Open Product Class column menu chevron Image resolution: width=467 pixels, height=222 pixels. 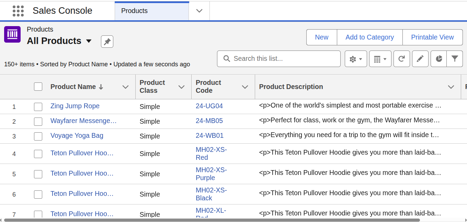click(x=182, y=87)
